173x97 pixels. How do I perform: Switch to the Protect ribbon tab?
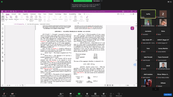[51, 14]
